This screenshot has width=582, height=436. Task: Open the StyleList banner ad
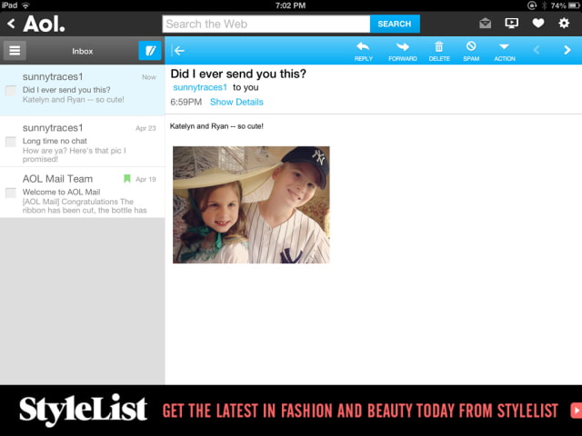(291, 411)
